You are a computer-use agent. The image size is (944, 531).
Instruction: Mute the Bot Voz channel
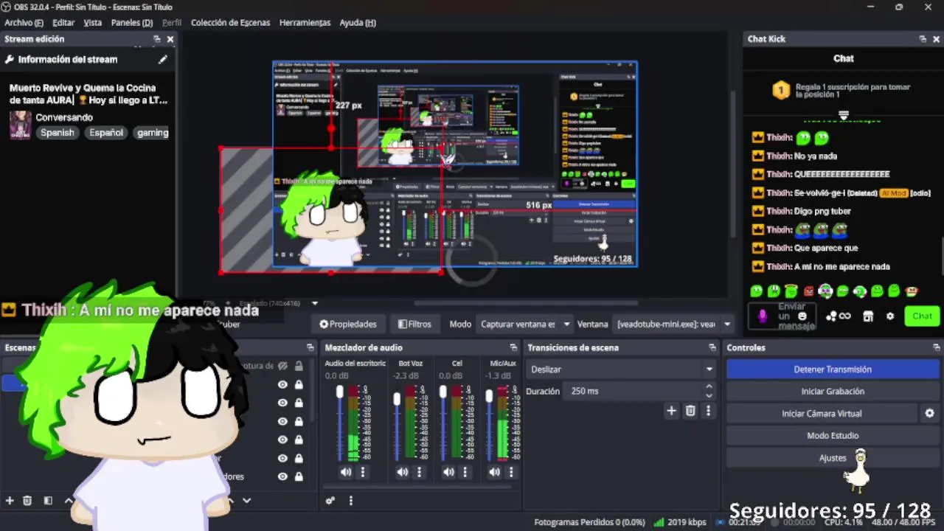(403, 472)
